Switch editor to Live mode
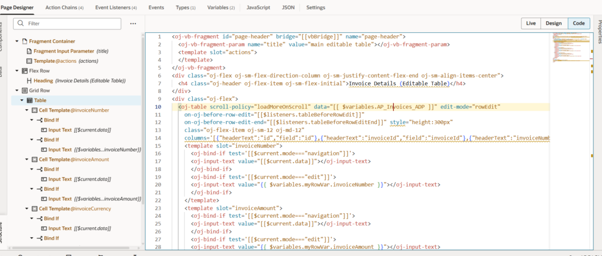602x256 pixels. point(531,23)
